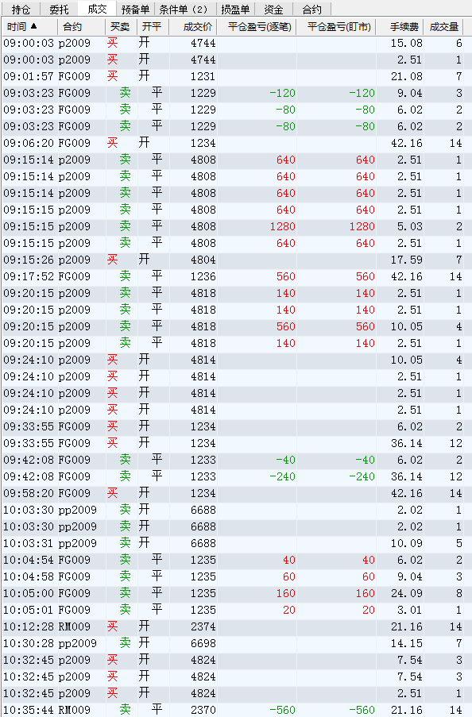Click the 开平 column header
This screenshot has width=472, height=717.
(153, 27)
